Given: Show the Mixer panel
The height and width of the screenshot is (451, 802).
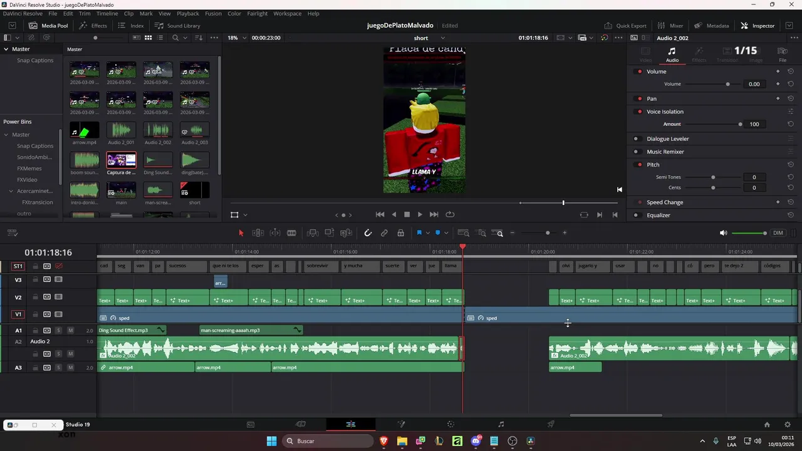Looking at the screenshot, I should click(x=670, y=26).
